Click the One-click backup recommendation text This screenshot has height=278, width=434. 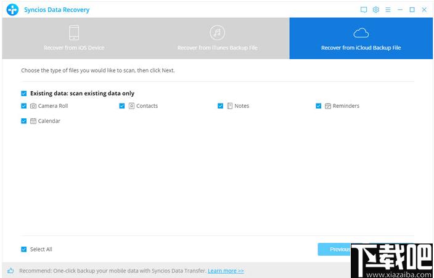tap(113, 271)
